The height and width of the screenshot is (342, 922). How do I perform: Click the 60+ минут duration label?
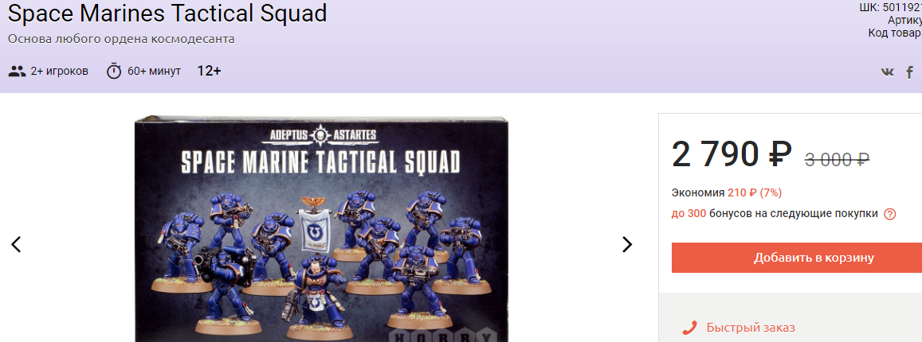tap(154, 72)
